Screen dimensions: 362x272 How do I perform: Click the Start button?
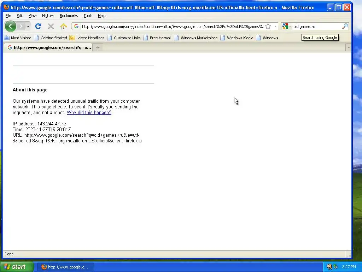(x=16, y=267)
